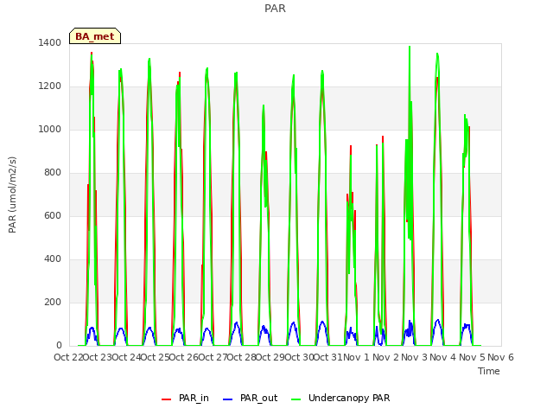
Task: Click the Undercanopy PAR green legend swatch
Action: point(296,399)
